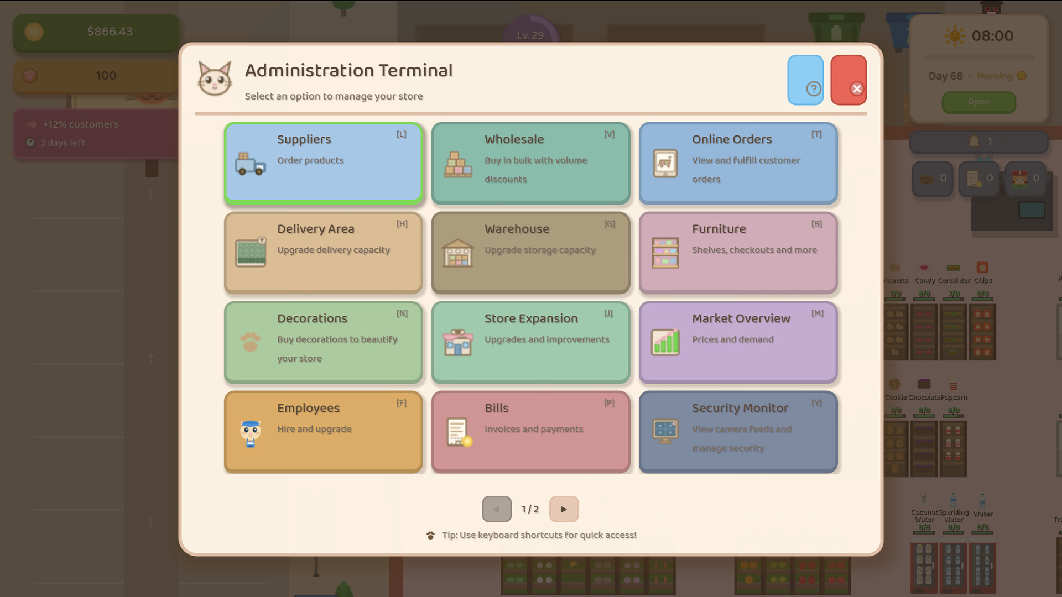This screenshot has height=597, width=1062.
Task: Click the Online Orders tablet icon
Action: [x=665, y=164]
